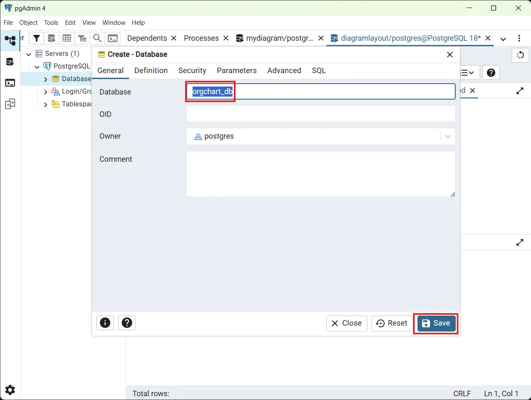Click the PostgreSQL elephant icon in tree
The height and width of the screenshot is (400, 531).
click(x=47, y=66)
